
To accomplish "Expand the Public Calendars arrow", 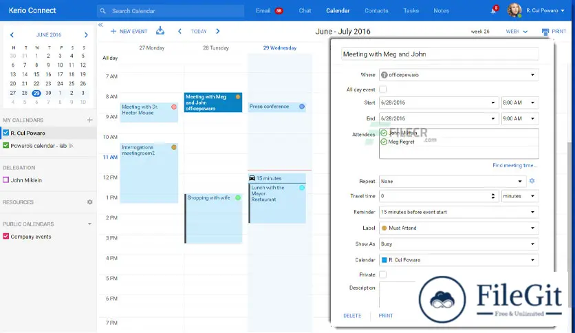I will coord(89,224).
